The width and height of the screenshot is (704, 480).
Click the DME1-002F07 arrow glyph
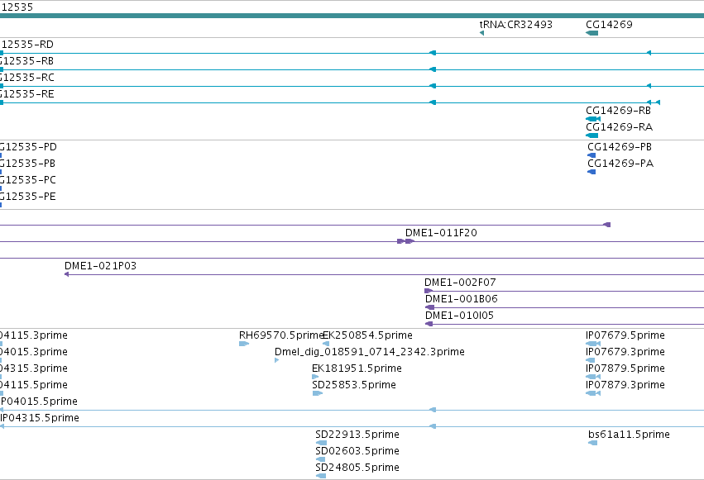(429, 291)
